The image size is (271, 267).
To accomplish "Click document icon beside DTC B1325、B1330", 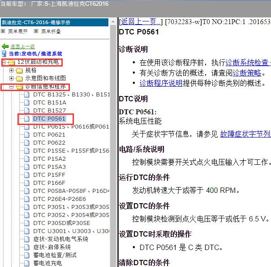I will tap(26, 95).
